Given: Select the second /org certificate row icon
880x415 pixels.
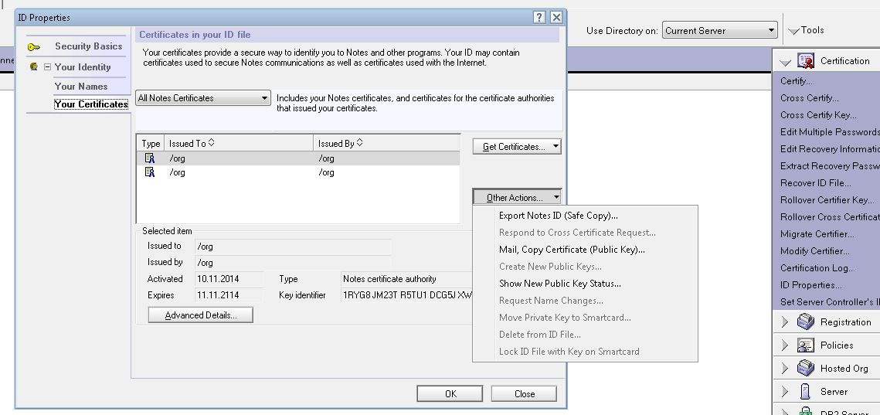Looking at the screenshot, I should click(x=150, y=172).
